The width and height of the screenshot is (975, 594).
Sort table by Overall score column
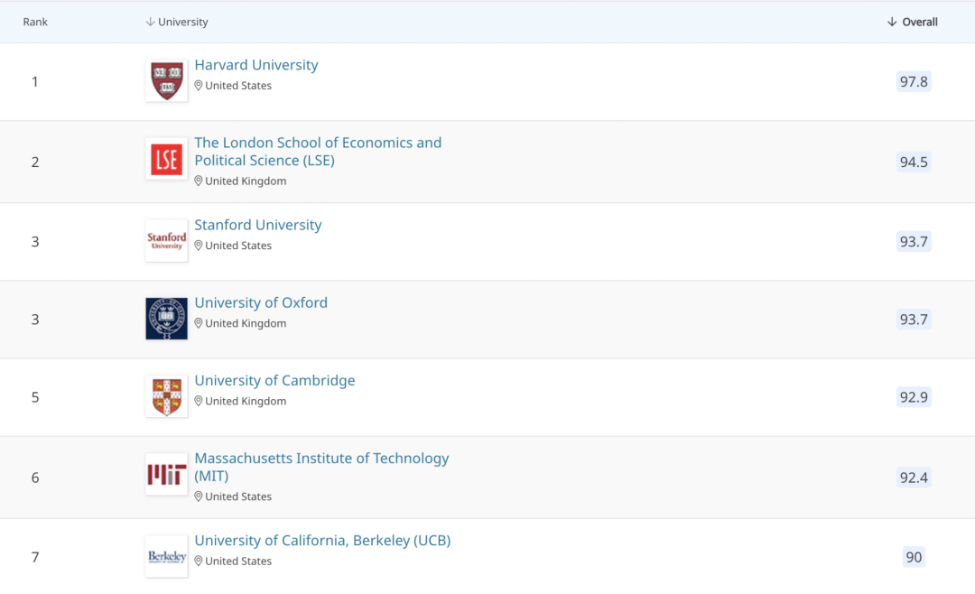point(913,22)
